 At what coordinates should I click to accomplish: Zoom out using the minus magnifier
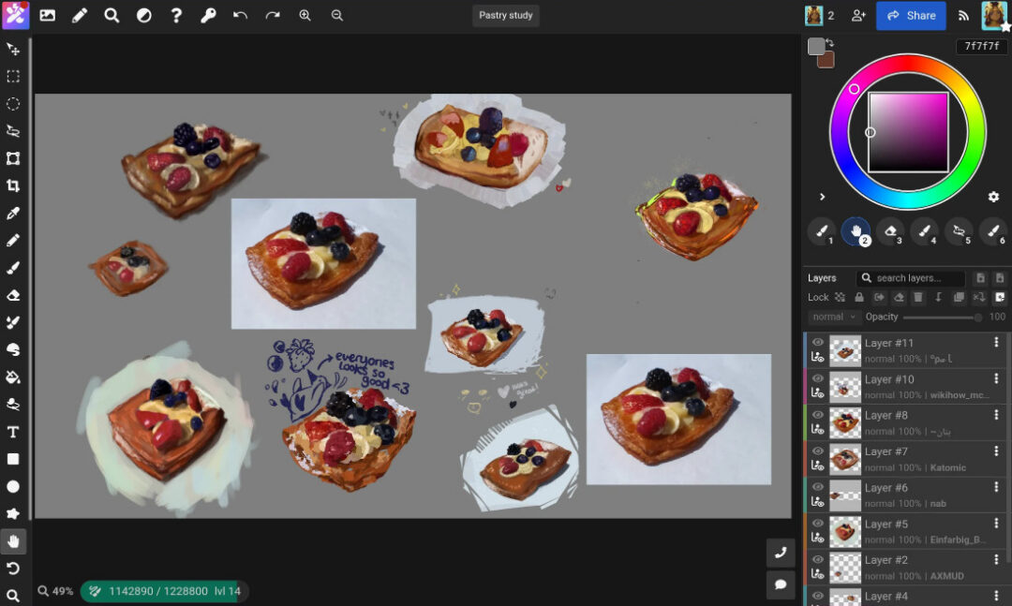click(337, 16)
